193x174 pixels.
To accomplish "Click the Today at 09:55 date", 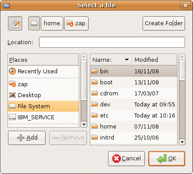I will pyautogui.click(x=154, y=105).
